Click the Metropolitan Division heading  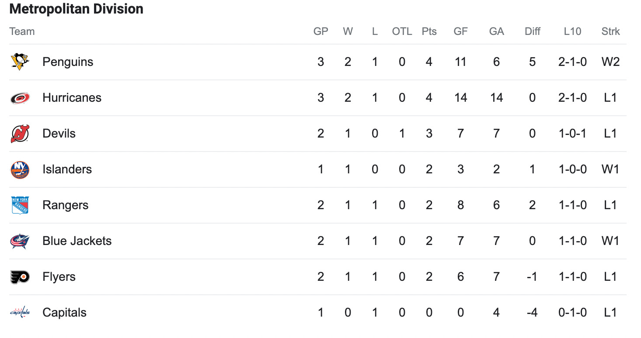point(76,9)
